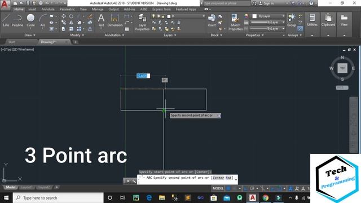Open Layer Properties manager

pyautogui.click(x=142, y=22)
